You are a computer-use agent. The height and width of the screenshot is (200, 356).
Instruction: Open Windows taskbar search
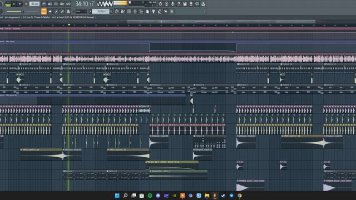pos(125,196)
